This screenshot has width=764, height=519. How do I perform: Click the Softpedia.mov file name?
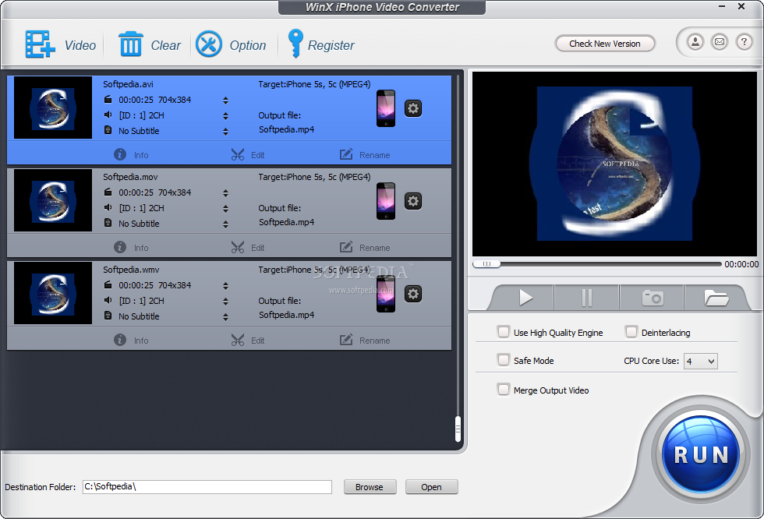[130, 177]
